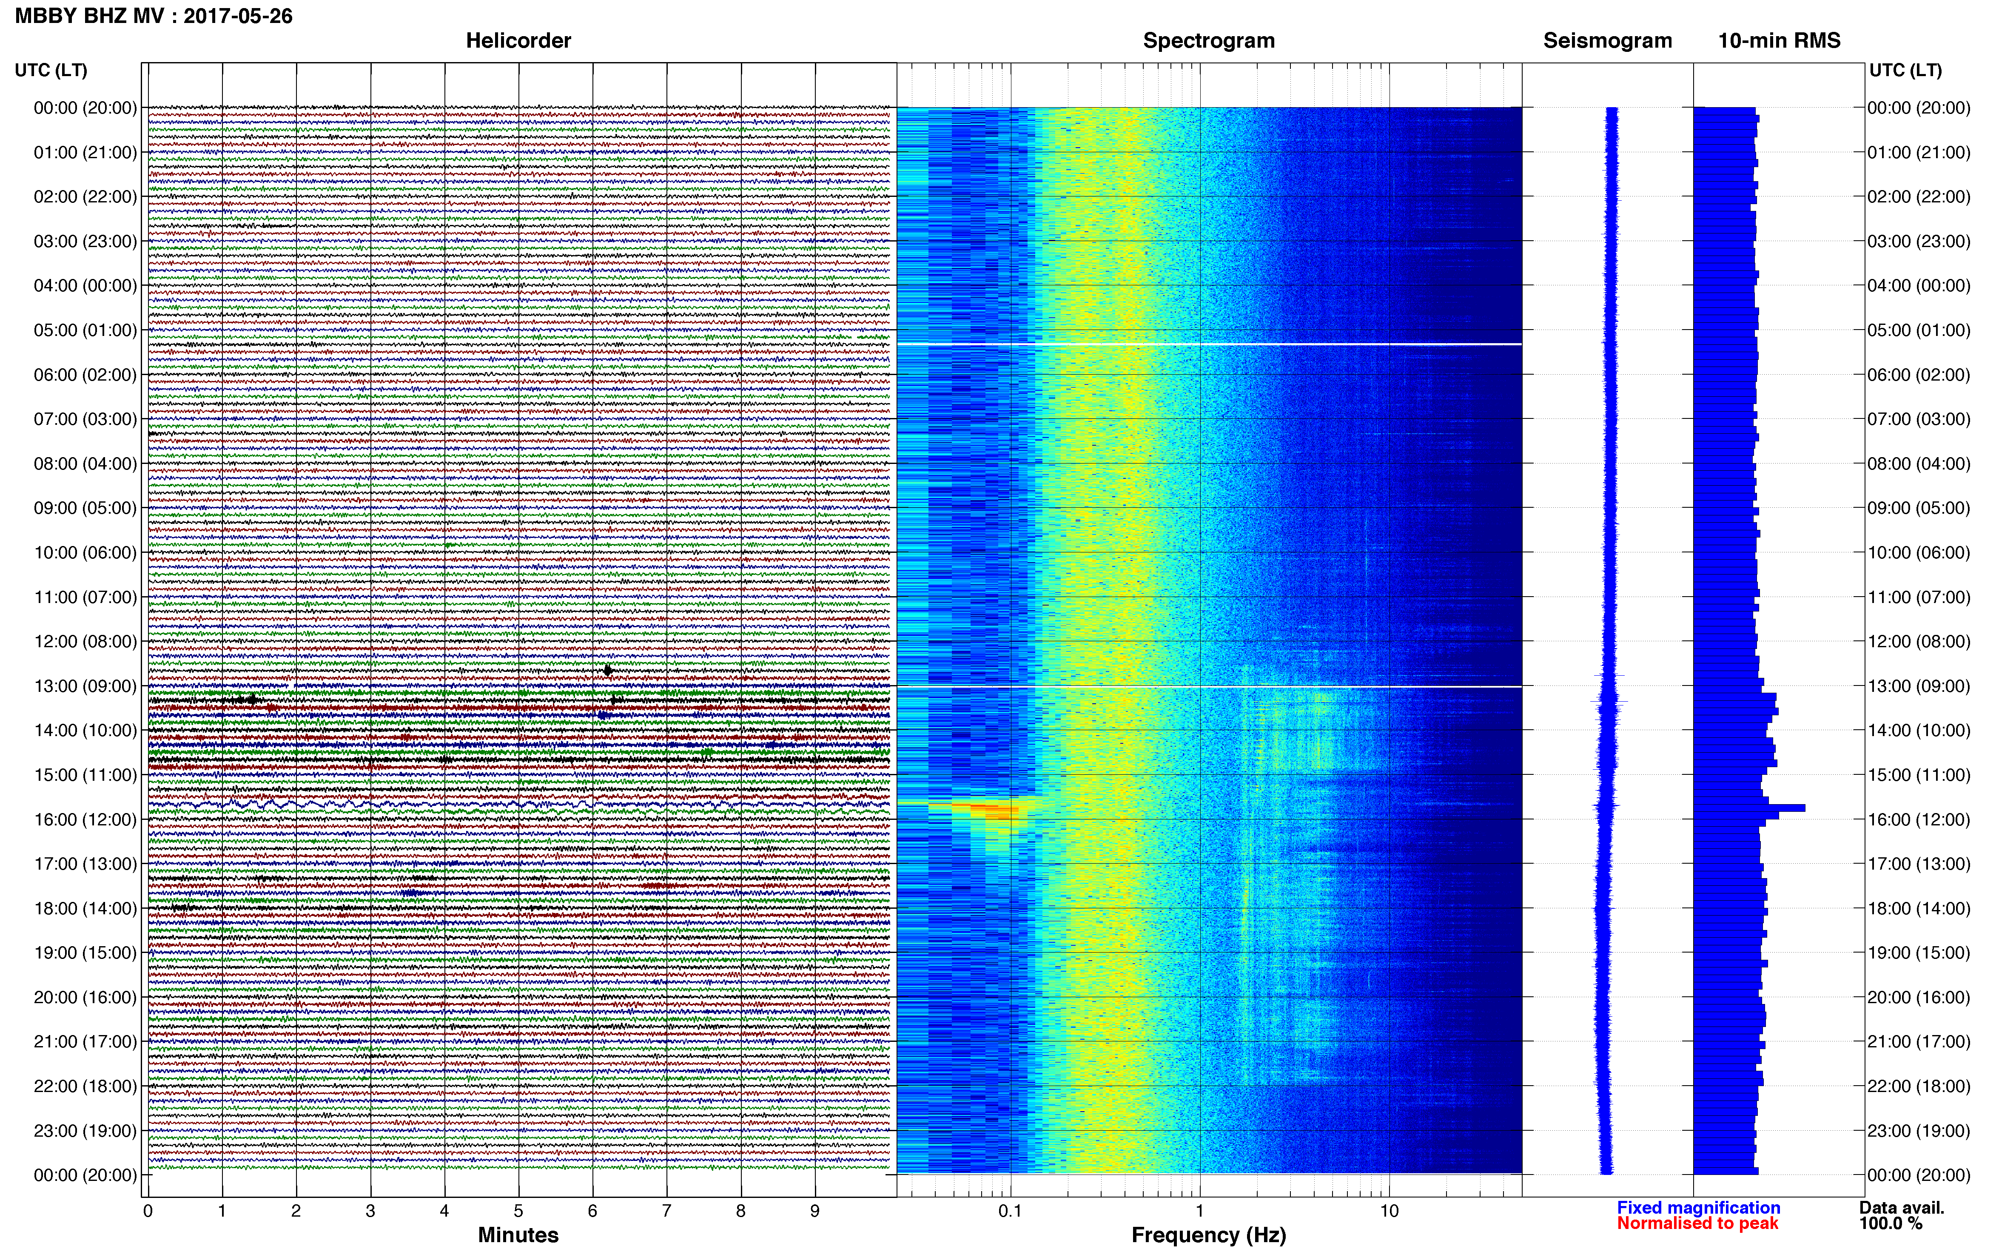The width and height of the screenshot is (2016, 1260).
Task: Click "12:00 (08:00)" beside the RMS panel
Action: 1919,642
